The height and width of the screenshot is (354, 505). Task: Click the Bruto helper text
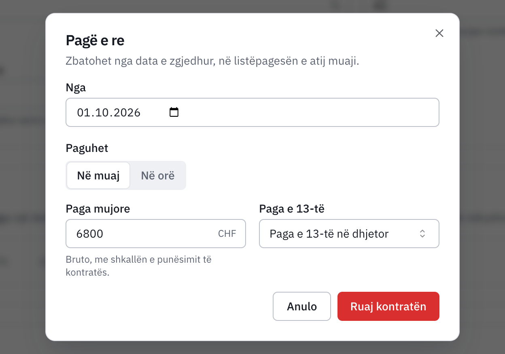139,265
